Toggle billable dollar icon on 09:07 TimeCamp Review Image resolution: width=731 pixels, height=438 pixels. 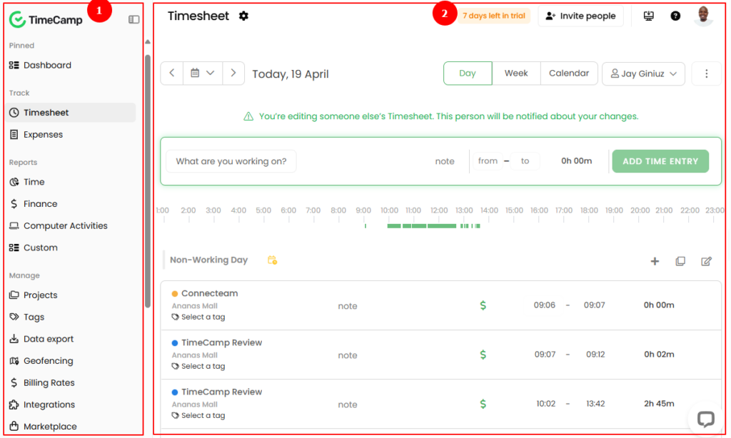click(x=483, y=355)
